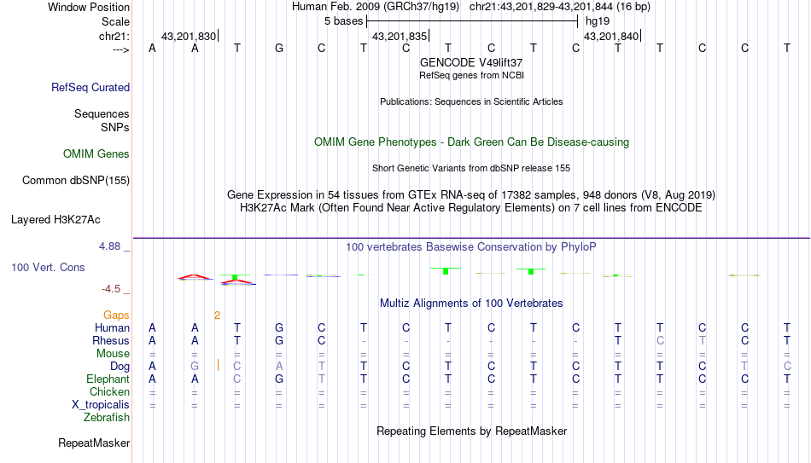The width and height of the screenshot is (811, 463).
Task: Click the Chicken species label
Action: pos(109,391)
